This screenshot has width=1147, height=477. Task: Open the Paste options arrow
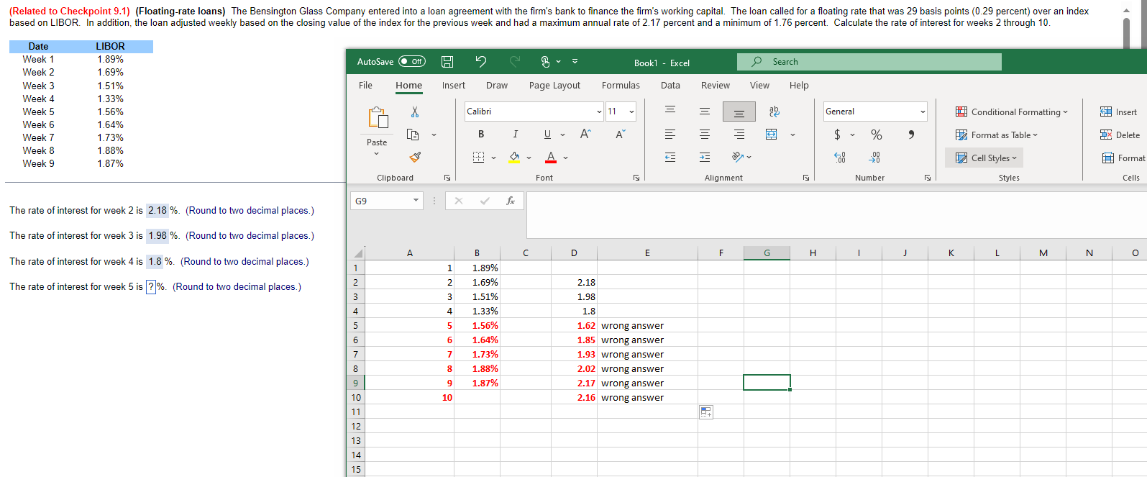point(377,153)
